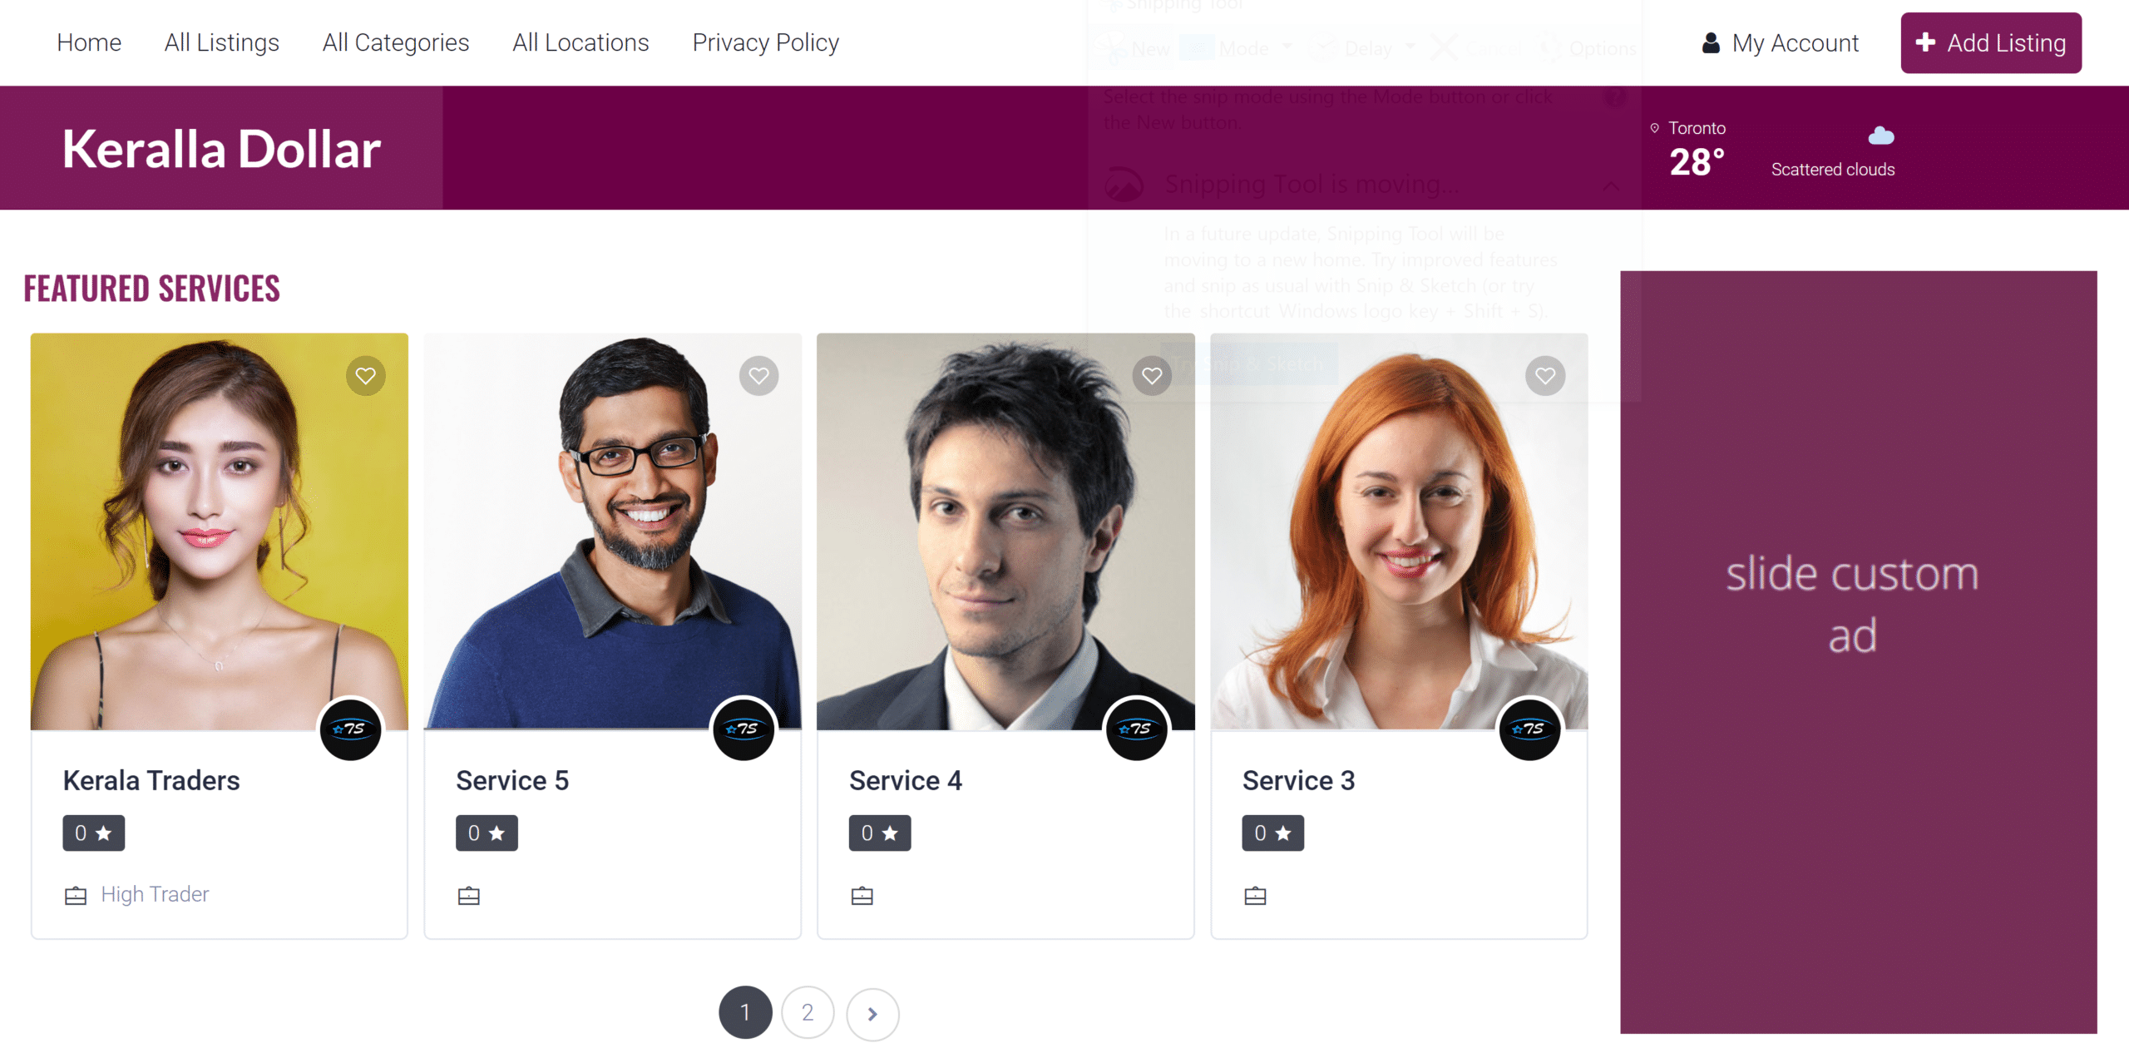
Task: Click briefcase category icon under Service 3
Action: pyautogui.click(x=1255, y=896)
